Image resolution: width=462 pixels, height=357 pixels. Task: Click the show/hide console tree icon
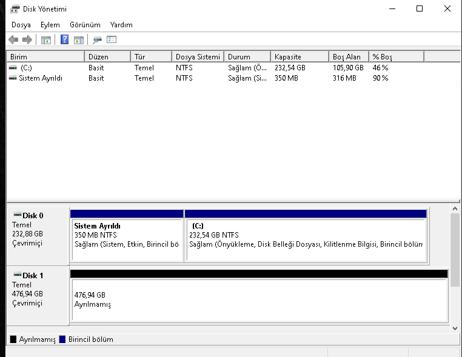click(45, 40)
